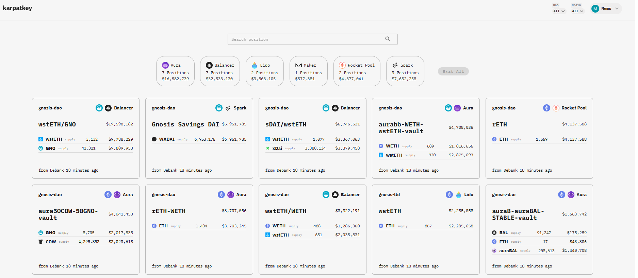Click Gnosis chain icon on Gnosis Savings DAI card
Image resolution: width=638 pixels, height=278 pixels.
pos(219,108)
